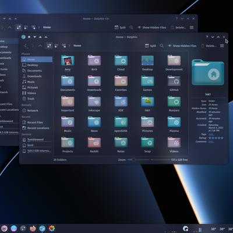
Task: Select Music in the Places sidebar
Action: point(37,82)
